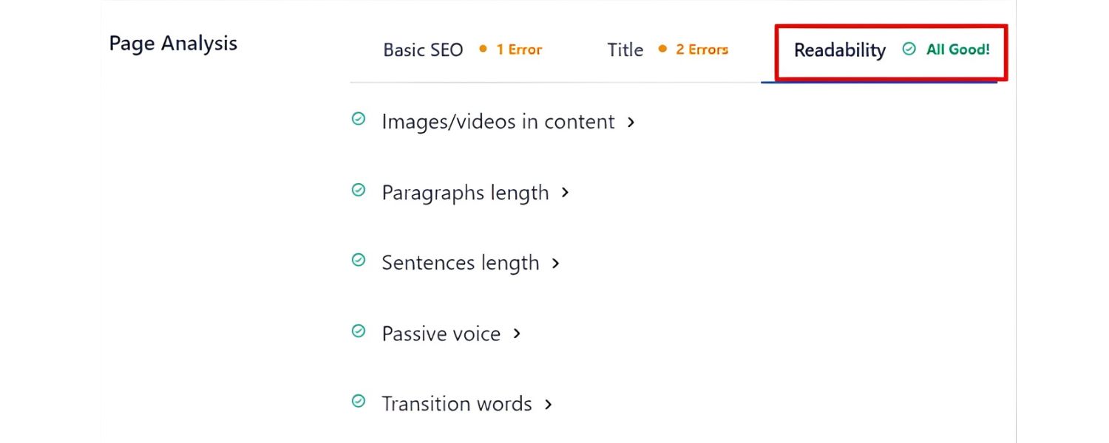
Task: Click the check icon next to Transition words
Action: pyautogui.click(x=359, y=402)
